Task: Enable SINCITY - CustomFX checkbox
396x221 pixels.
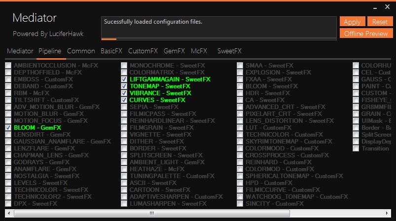Action: coord(240,204)
